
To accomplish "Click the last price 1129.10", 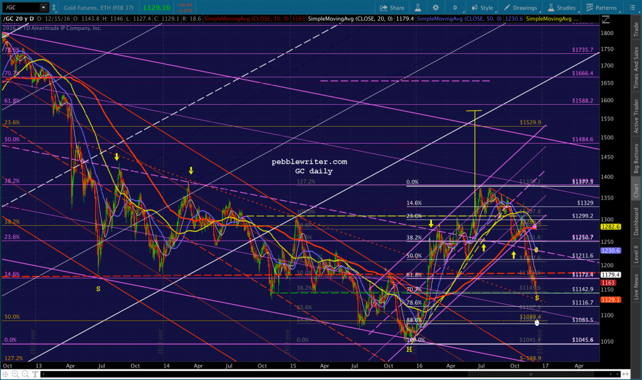I will coord(156,8).
